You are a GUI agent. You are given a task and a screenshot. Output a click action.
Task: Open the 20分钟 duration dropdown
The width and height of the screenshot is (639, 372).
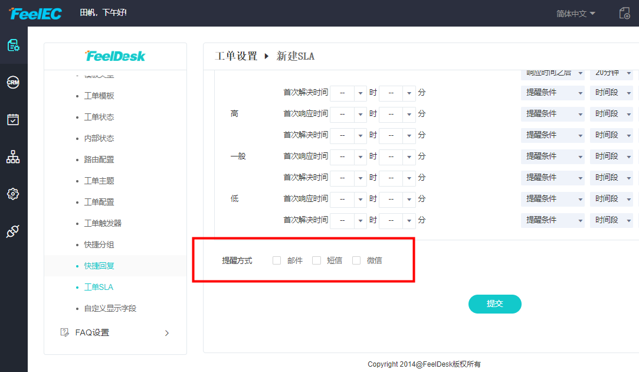tap(612, 71)
